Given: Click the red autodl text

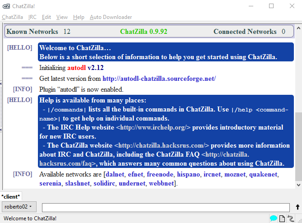Looking at the screenshot, I should point(76,68).
